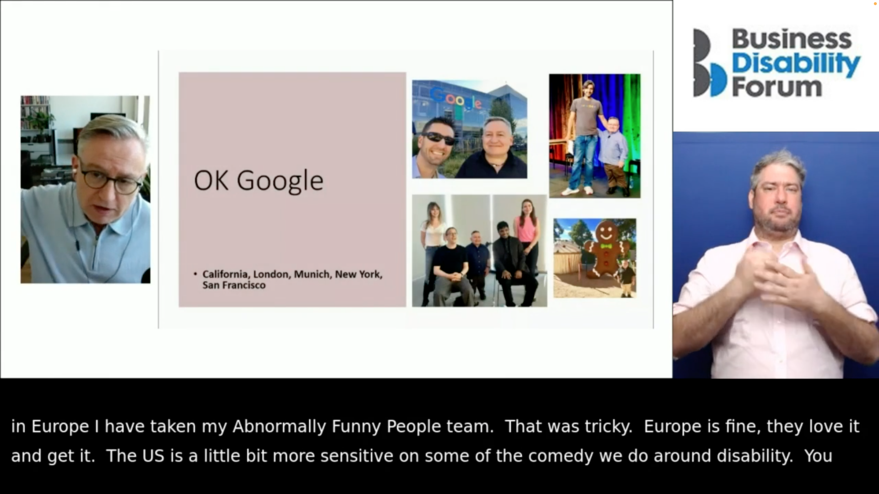The image size is (879, 494).
Task: Open the gingerbread man statue photo
Action: click(x=595, y=258)
